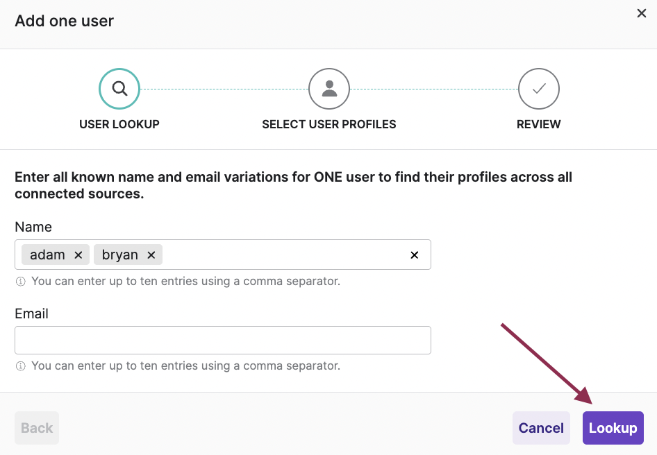Close the Add one user dialog
Viewport: 657px width, 455px height.
coord(642,14)
